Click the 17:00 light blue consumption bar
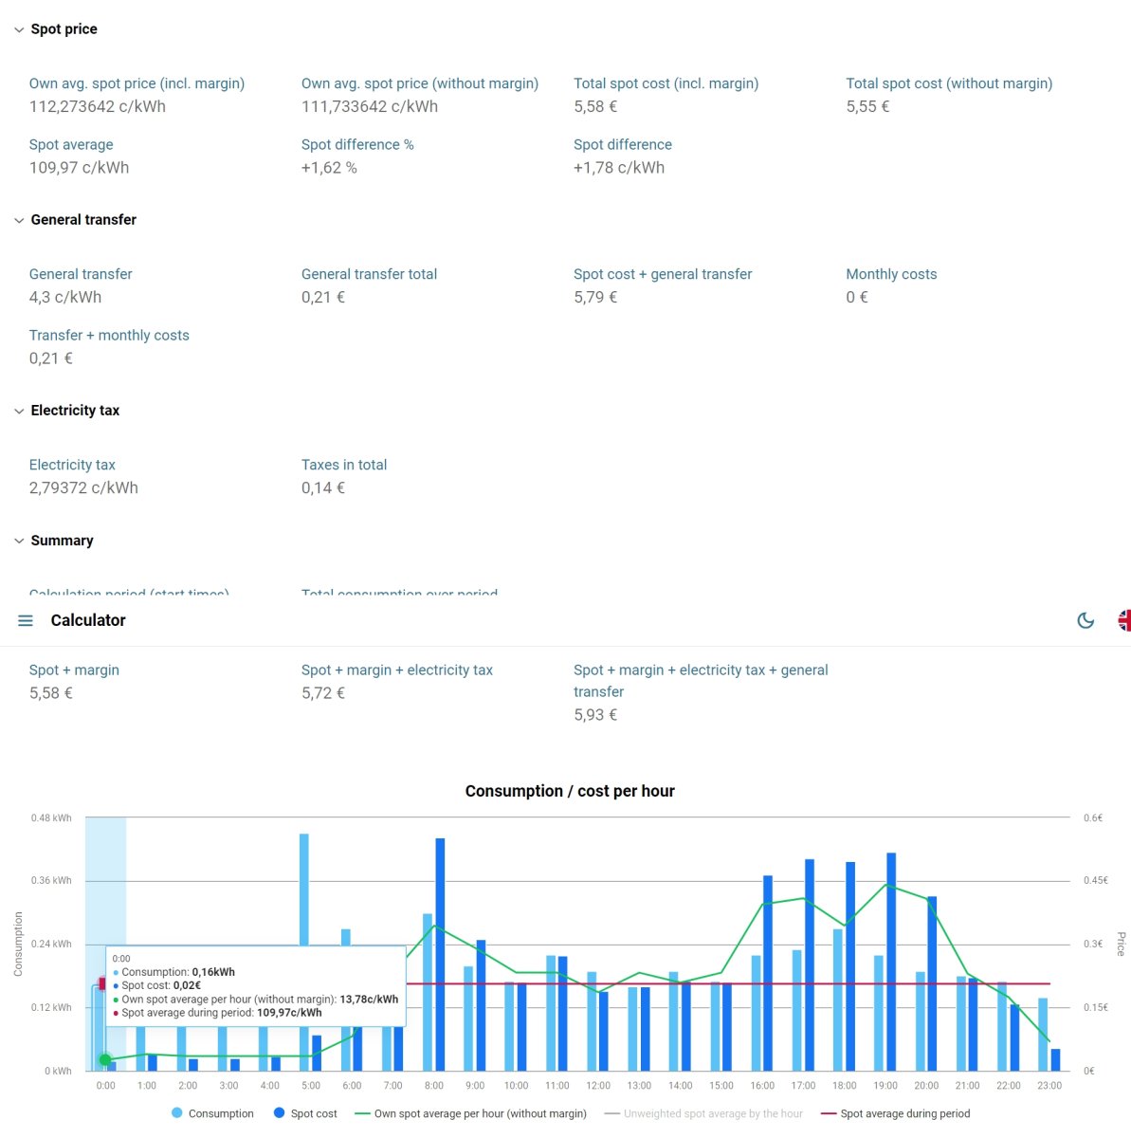1131x1138 pixels. tap(797, 1010)
